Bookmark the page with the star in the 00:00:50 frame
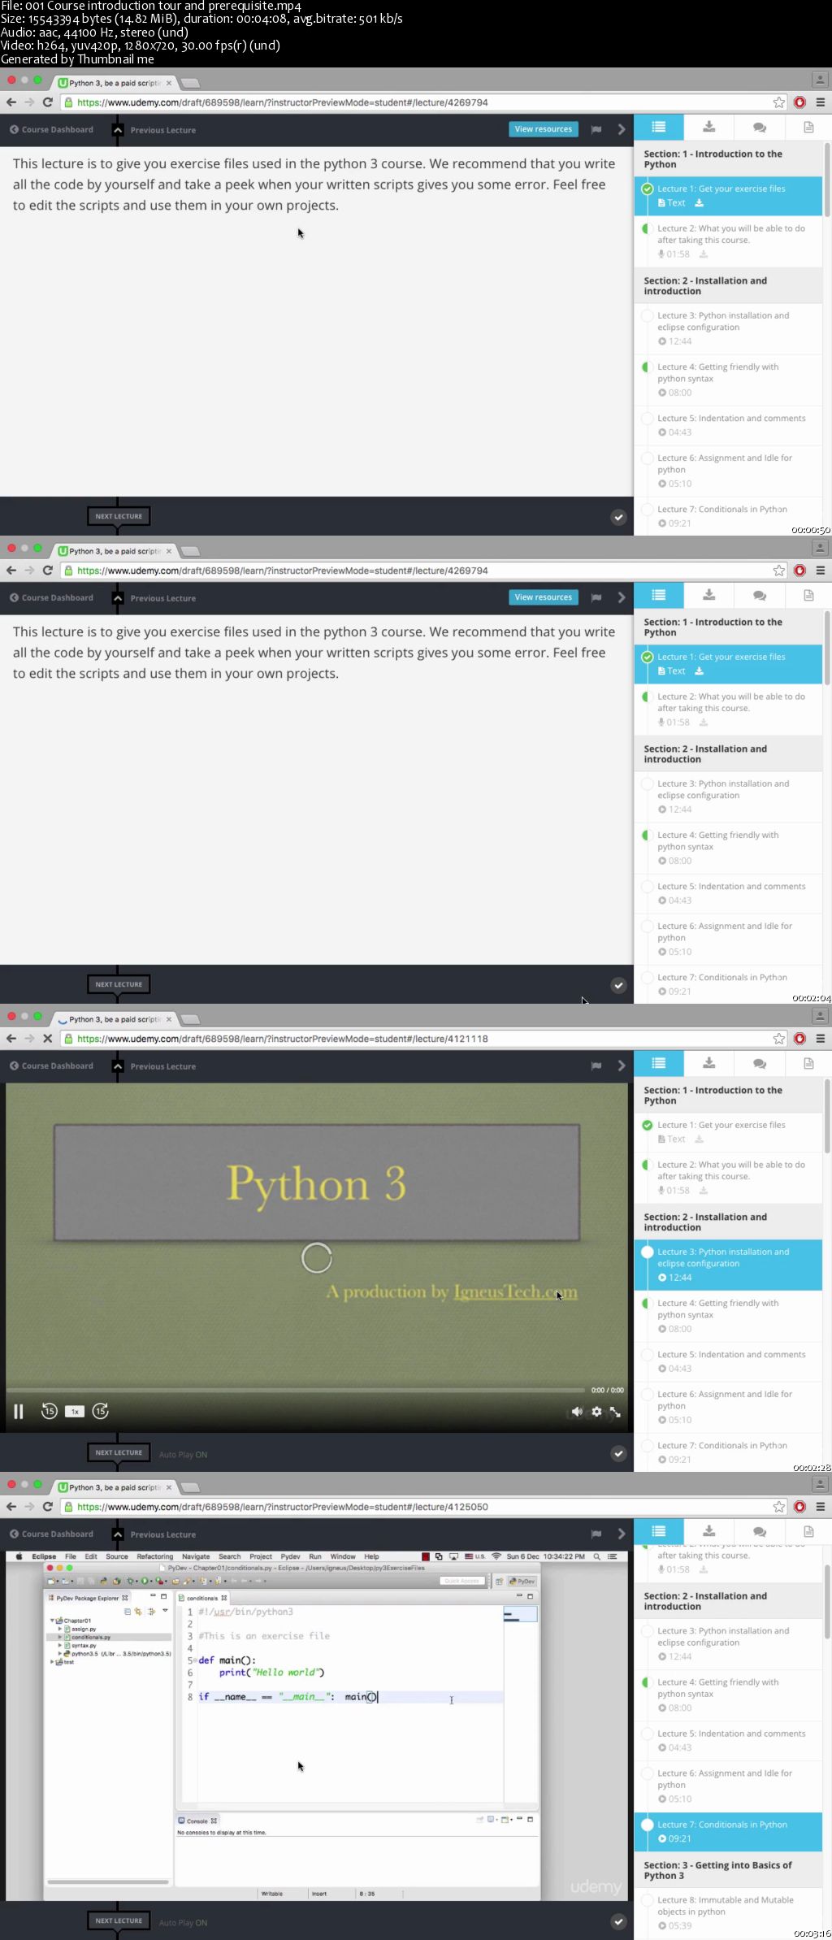This screenshot has width=832, height=1940. click(778, 102)
